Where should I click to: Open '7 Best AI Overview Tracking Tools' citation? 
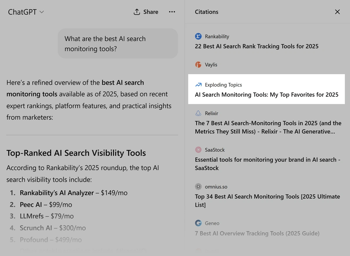pos(257,233)
